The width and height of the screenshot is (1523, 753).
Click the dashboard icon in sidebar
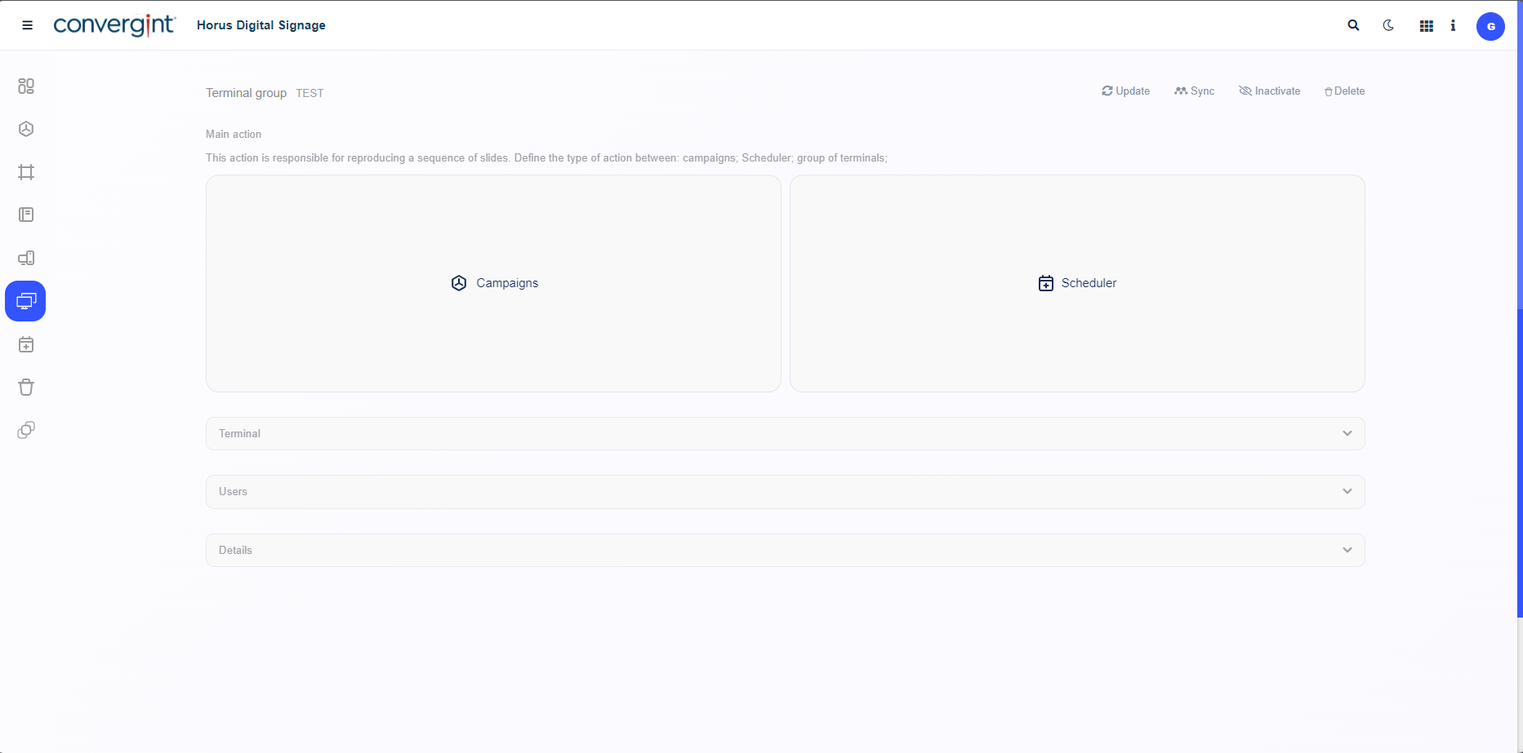tap(26, 86)
